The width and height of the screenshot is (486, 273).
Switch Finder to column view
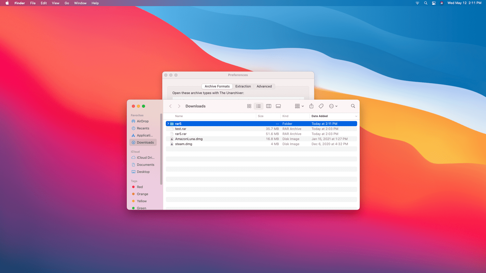269,106
